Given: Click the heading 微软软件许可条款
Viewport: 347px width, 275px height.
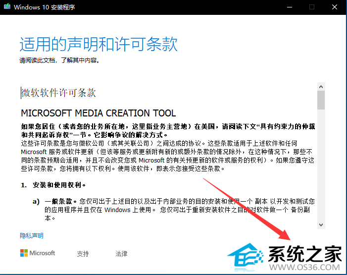Looking at the screenshot, I should coord(58,93).
